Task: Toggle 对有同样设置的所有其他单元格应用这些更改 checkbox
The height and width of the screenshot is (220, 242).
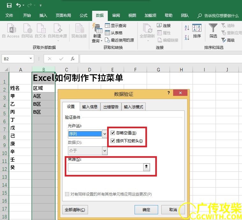Action: (x=67, y=194)
